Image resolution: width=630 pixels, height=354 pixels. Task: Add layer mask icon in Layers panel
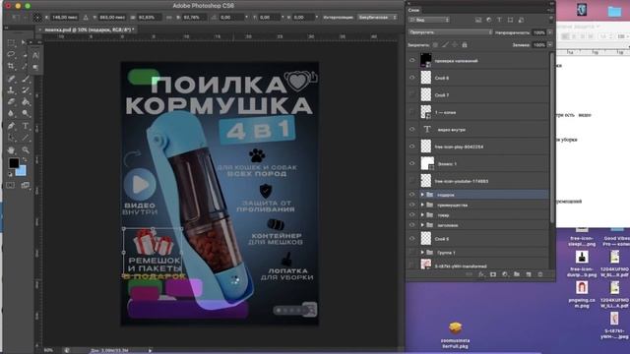(x=493, y=274)
